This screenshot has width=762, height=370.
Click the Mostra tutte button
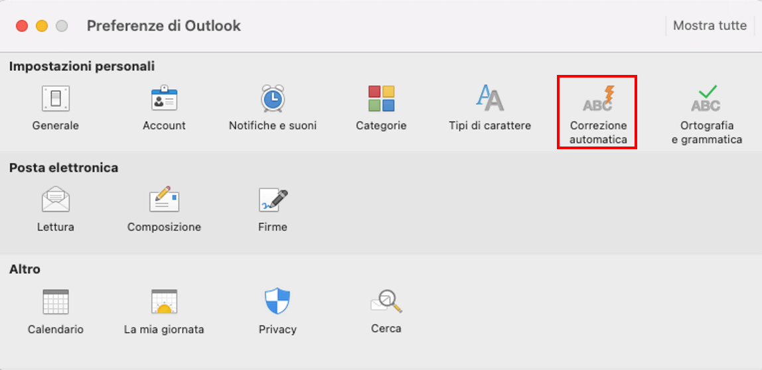tap(710, 26)
